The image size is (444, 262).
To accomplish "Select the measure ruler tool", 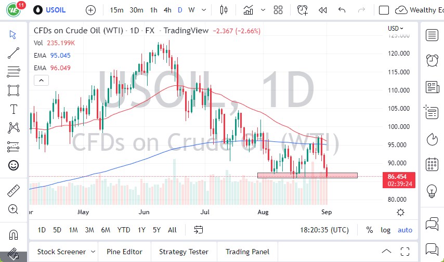I will click(x=14, y=191).
